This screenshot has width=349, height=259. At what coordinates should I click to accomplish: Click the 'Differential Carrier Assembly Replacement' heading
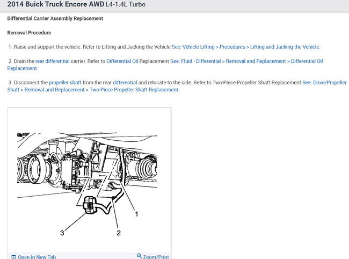tap(55, 18)
